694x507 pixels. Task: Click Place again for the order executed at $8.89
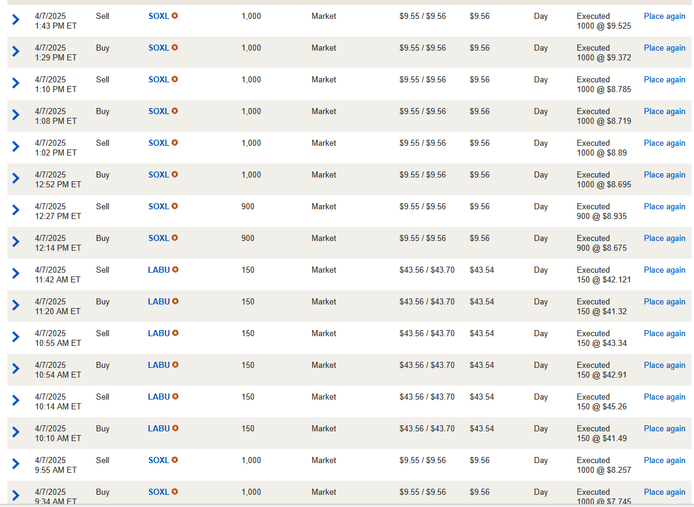click(664, 143)
